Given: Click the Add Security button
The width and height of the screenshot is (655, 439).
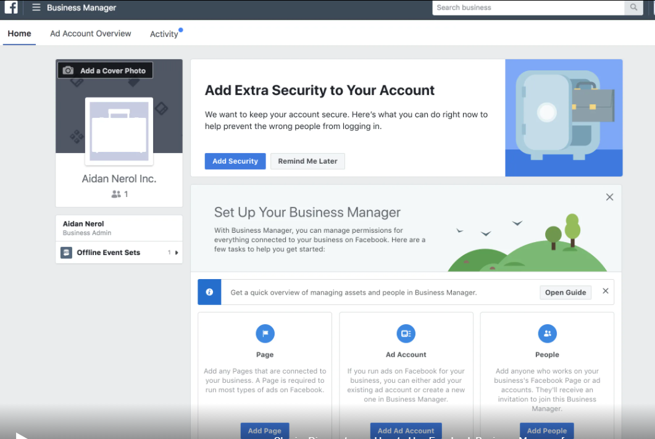Looking at the screenshot, I should click(x=235, y=161).
